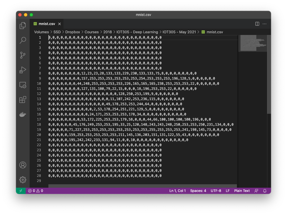Click the value 71 on line 19
This screenshot has width=287, height=215.
click(71, 130)
